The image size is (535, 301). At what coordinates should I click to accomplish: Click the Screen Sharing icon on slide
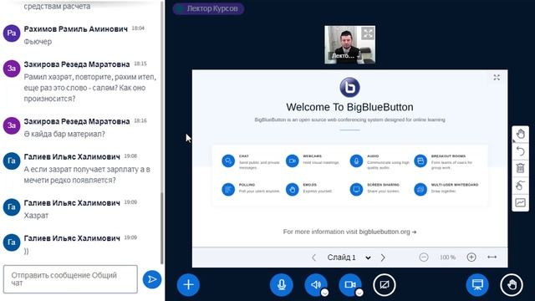pyautogui.click(x=356, y=190)
